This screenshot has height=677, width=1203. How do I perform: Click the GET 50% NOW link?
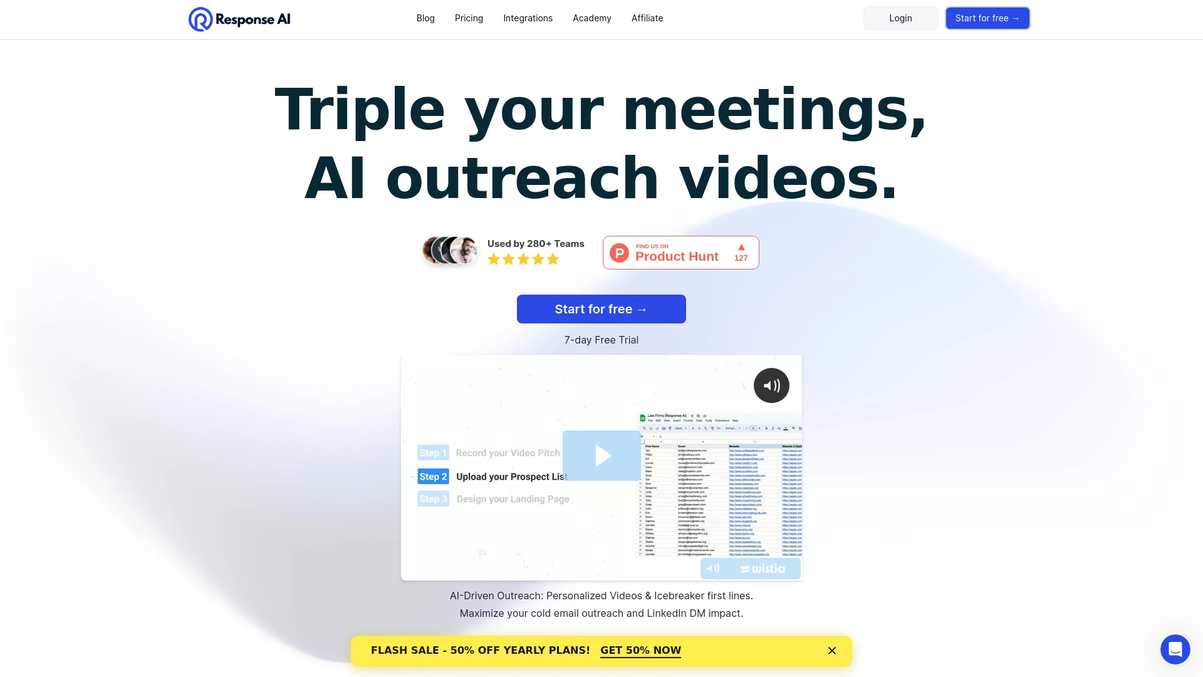(x=640, y=649)
